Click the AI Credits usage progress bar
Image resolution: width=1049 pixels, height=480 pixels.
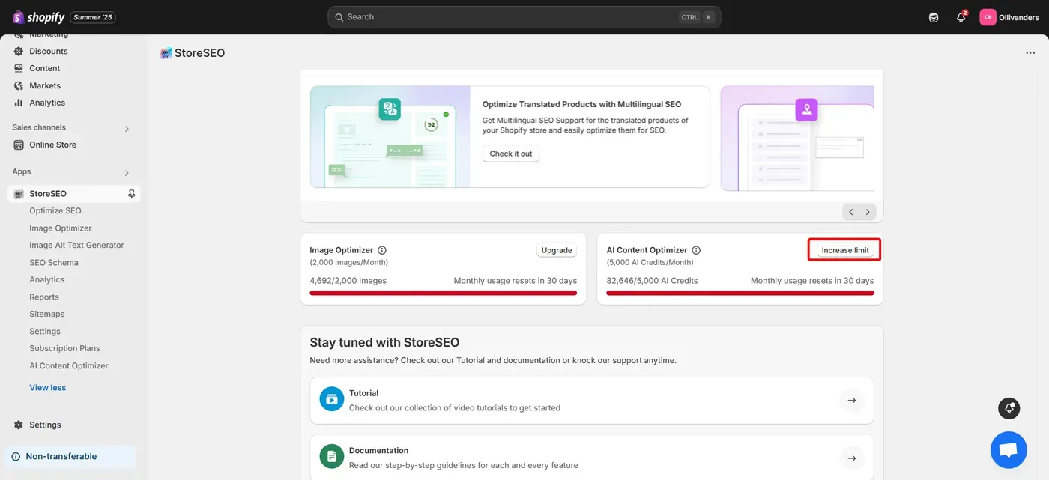(740, 293)
